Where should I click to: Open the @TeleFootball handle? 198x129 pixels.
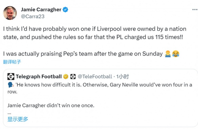click(x=95, y=77)
